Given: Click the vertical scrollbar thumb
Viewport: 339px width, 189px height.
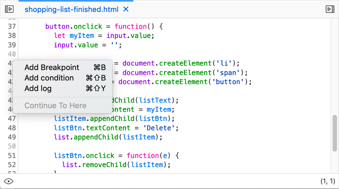Looking at the screenshot, I should pyautogui.click(x=334, y=133).
